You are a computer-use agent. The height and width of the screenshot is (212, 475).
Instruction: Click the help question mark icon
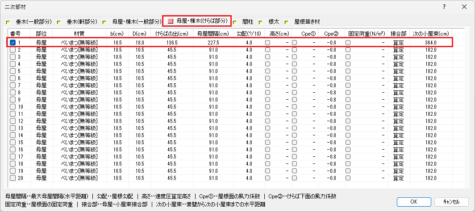[x=444, y=7]
